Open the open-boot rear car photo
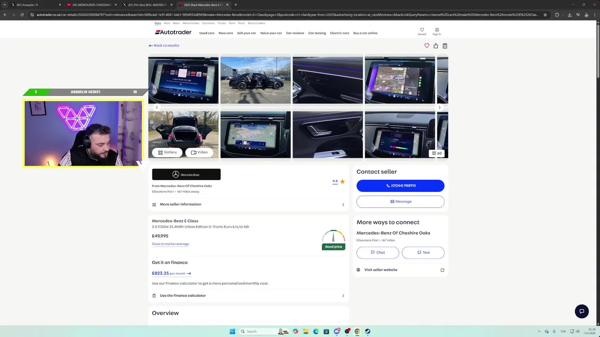Screen dimensions: 600x337 pyautogui.click(x=183, y=135)
